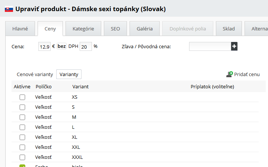This screenshot has width=268, height=167.
Task: Activate the XL size variant
Action: coord(22,137)
